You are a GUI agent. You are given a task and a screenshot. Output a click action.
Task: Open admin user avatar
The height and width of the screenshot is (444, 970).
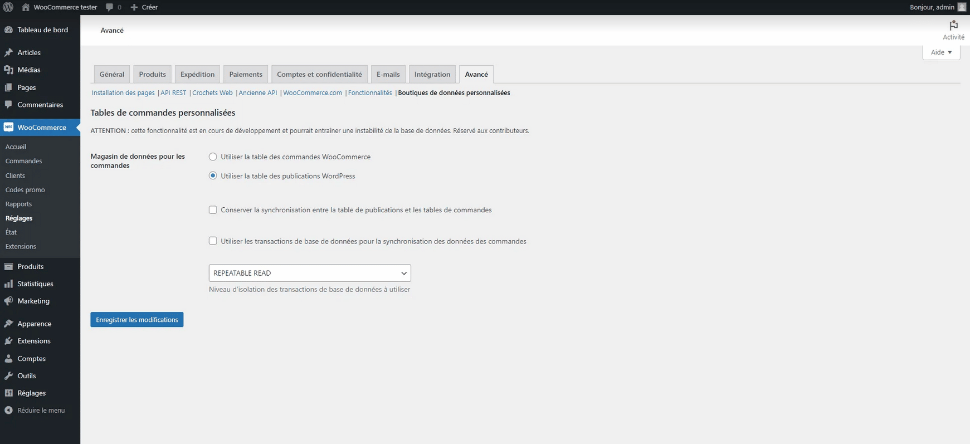click(962, 7)
